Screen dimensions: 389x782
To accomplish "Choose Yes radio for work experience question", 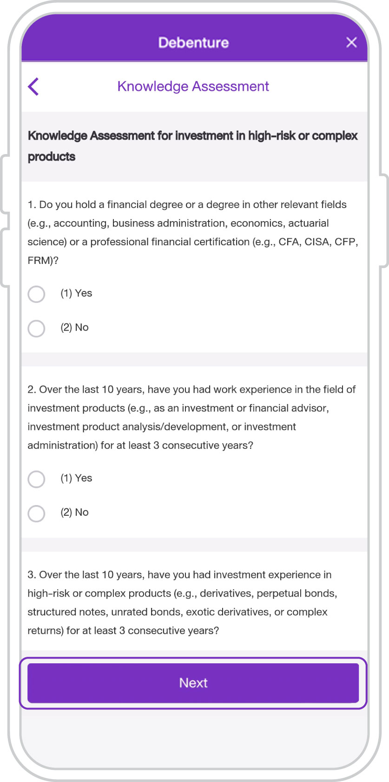I will click(36, 479).
